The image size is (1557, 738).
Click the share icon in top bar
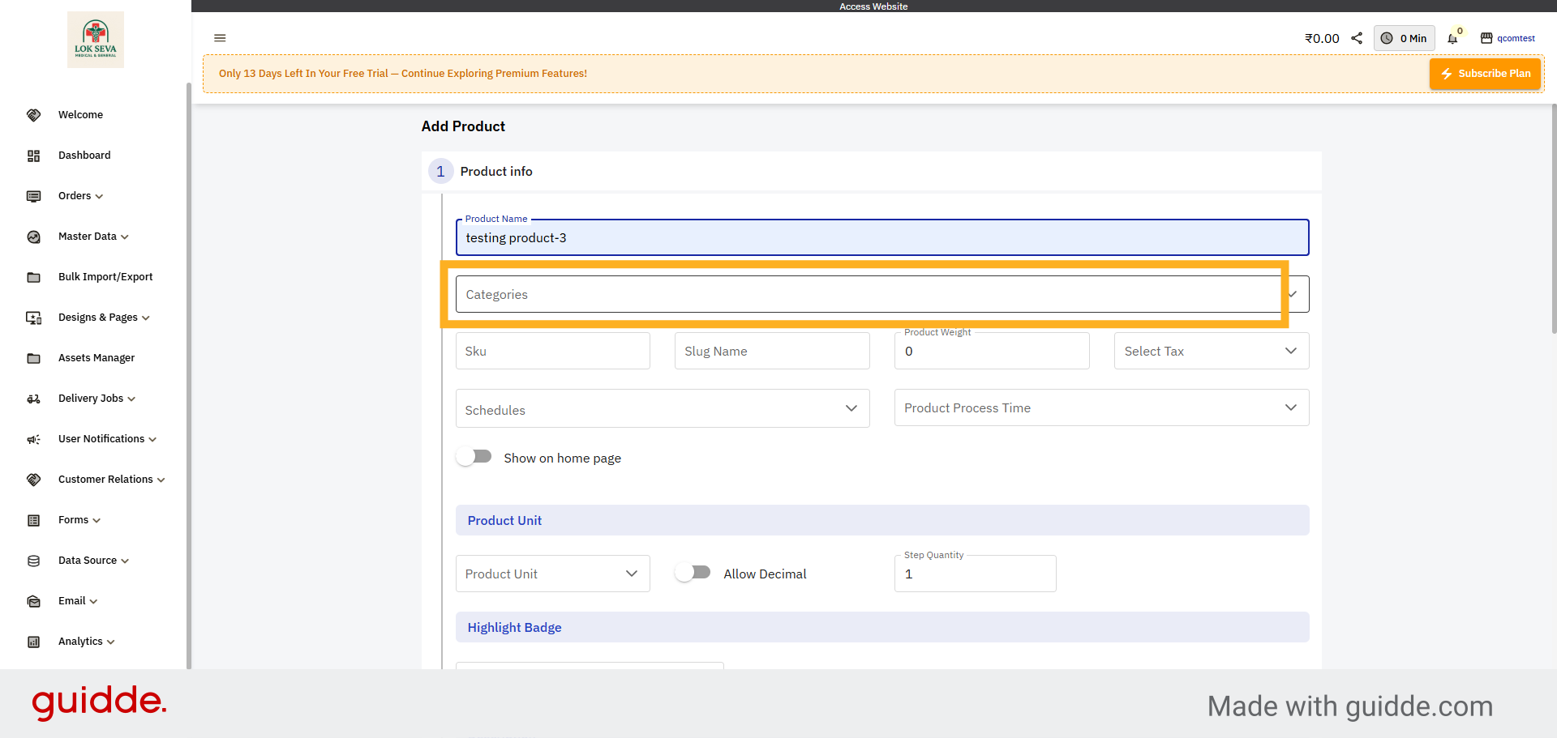[x=1358, y=38]
